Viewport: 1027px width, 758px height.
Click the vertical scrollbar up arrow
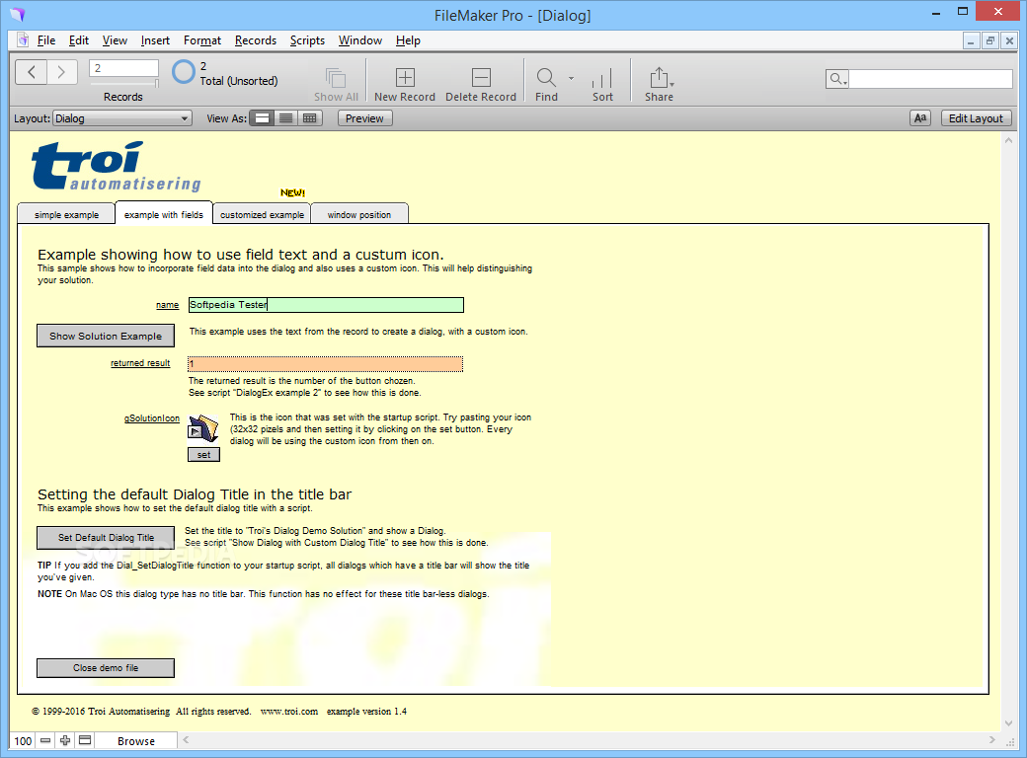1008,140
